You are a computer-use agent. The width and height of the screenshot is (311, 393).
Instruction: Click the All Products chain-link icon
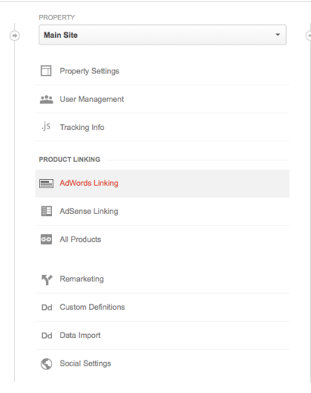(46, 240)
